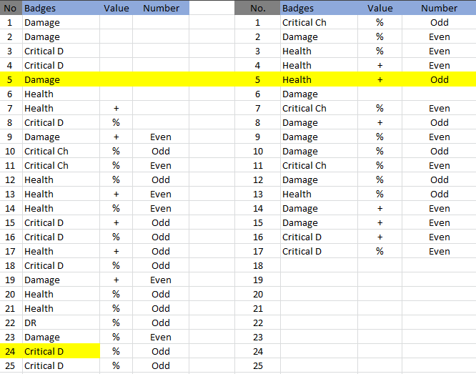The height and width of the screenshot is (374, 476).
Task: Click empty badge cell in right row 18
Action: pos(319,265)
